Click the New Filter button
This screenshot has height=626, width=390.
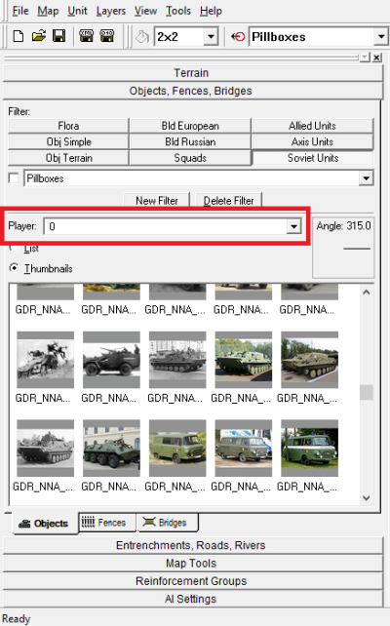[156, 200]
